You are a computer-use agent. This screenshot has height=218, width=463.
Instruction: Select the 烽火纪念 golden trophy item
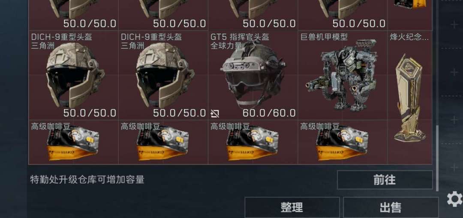[x=410, y=97]
